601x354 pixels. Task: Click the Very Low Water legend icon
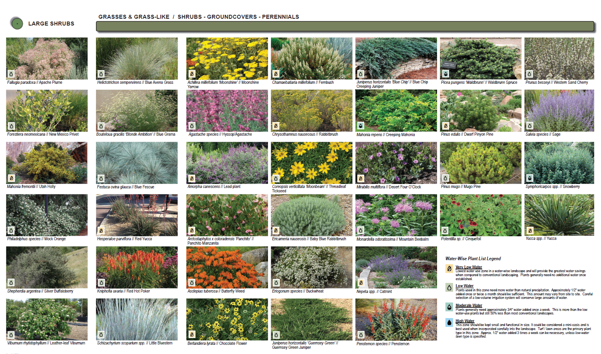[449, 269]
